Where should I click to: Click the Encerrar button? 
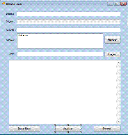(107, 129)
